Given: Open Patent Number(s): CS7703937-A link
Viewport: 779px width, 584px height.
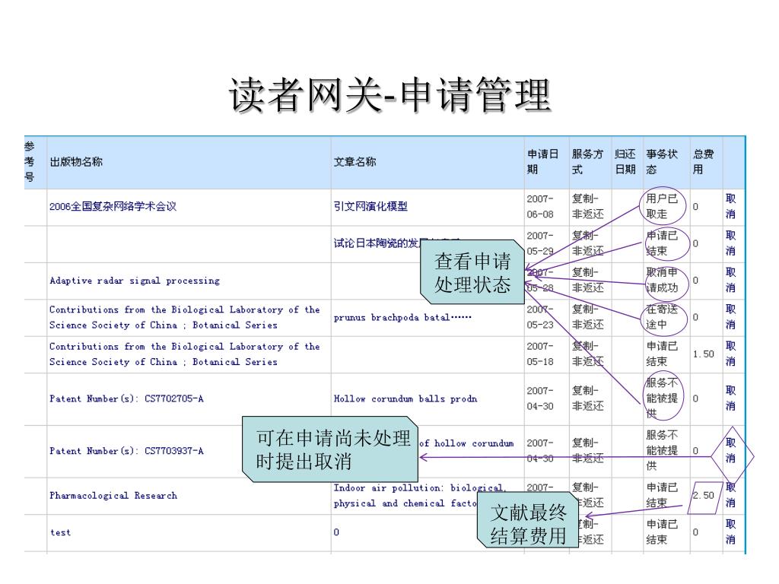Looking at the screenshot, I should (126, 451).
